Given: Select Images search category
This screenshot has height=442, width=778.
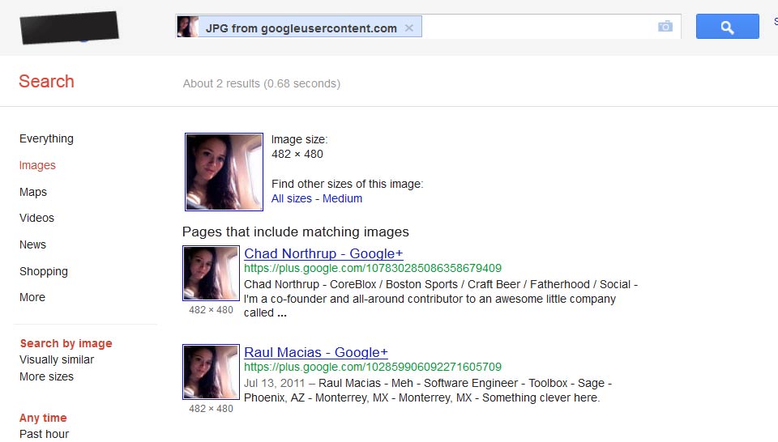Looking at the screenshot, I should pos(37,165).
